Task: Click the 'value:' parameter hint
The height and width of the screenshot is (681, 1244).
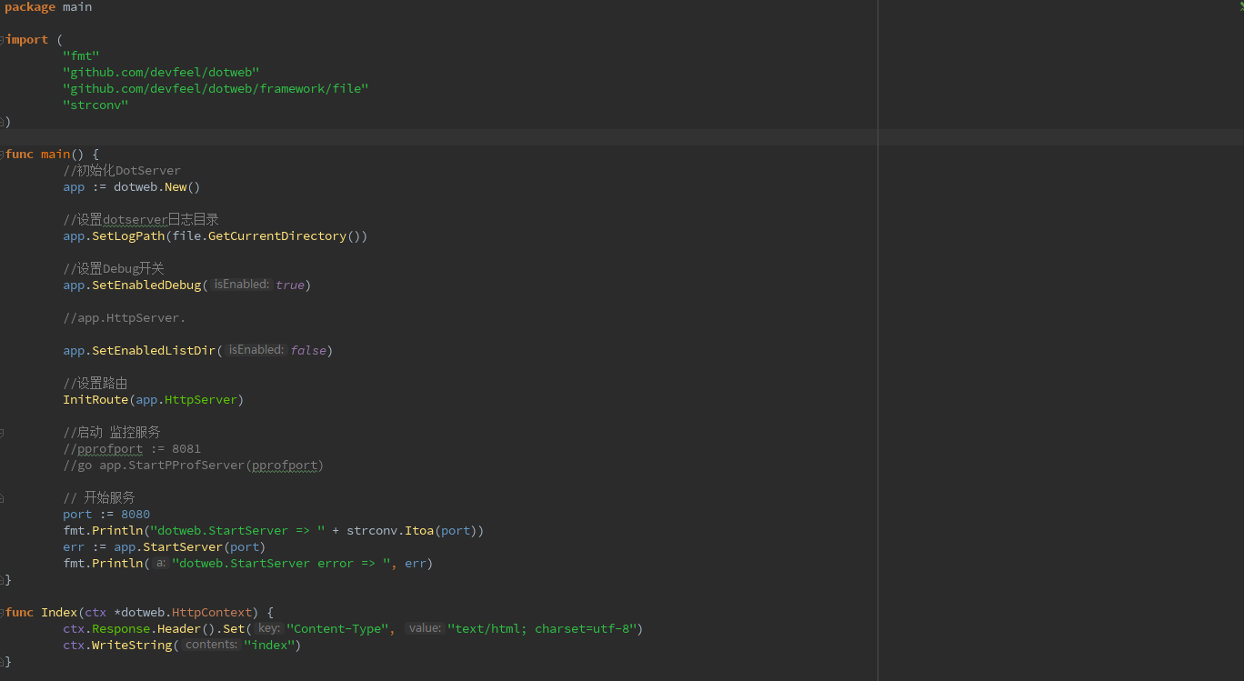Action: click(425, 628)
